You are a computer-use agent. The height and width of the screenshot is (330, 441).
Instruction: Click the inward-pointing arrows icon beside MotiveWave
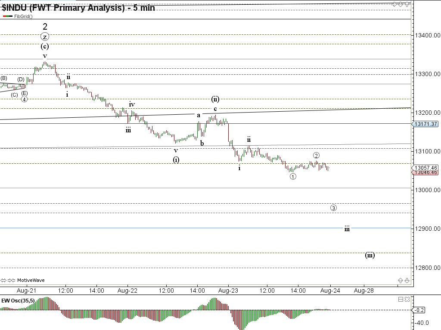[12, 280]
